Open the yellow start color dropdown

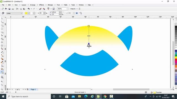pos(28,13)
